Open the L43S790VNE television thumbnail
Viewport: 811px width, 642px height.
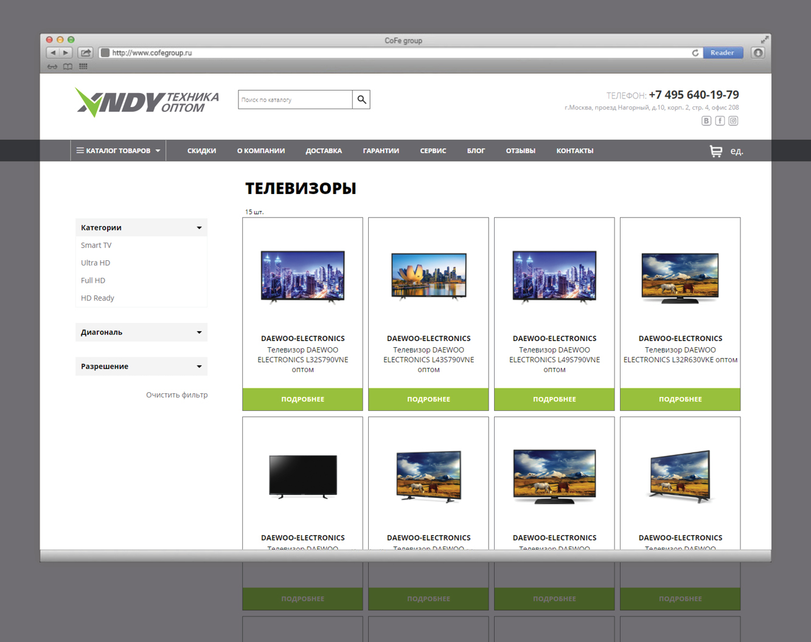point(429,277)
